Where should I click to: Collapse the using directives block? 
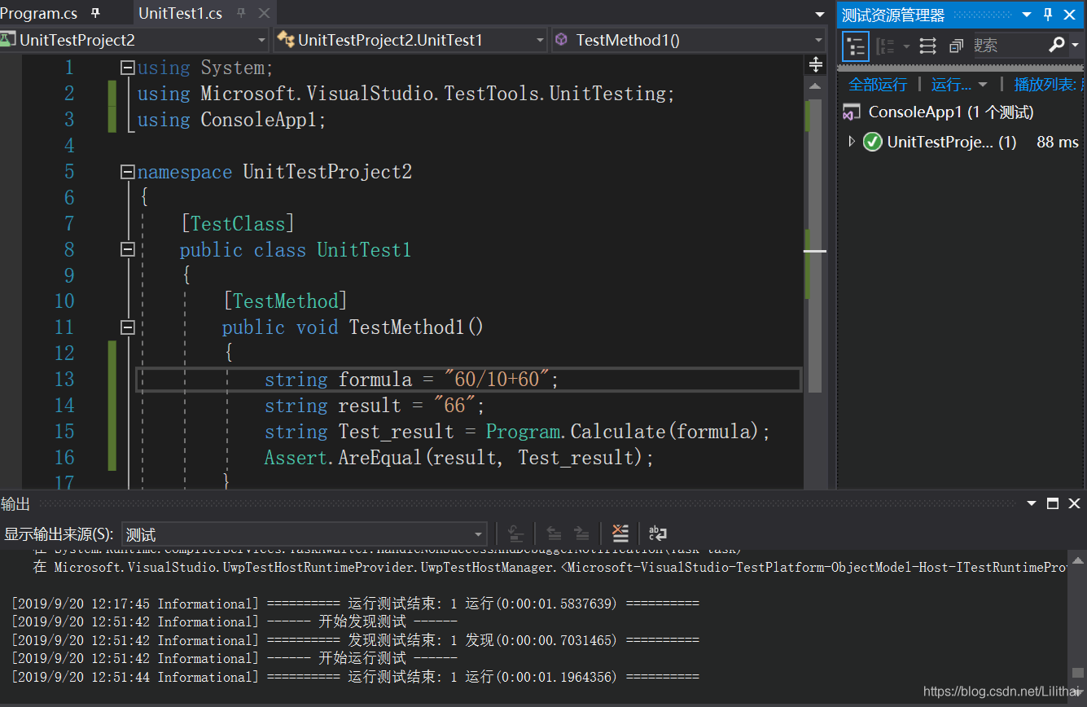(128, 68)
